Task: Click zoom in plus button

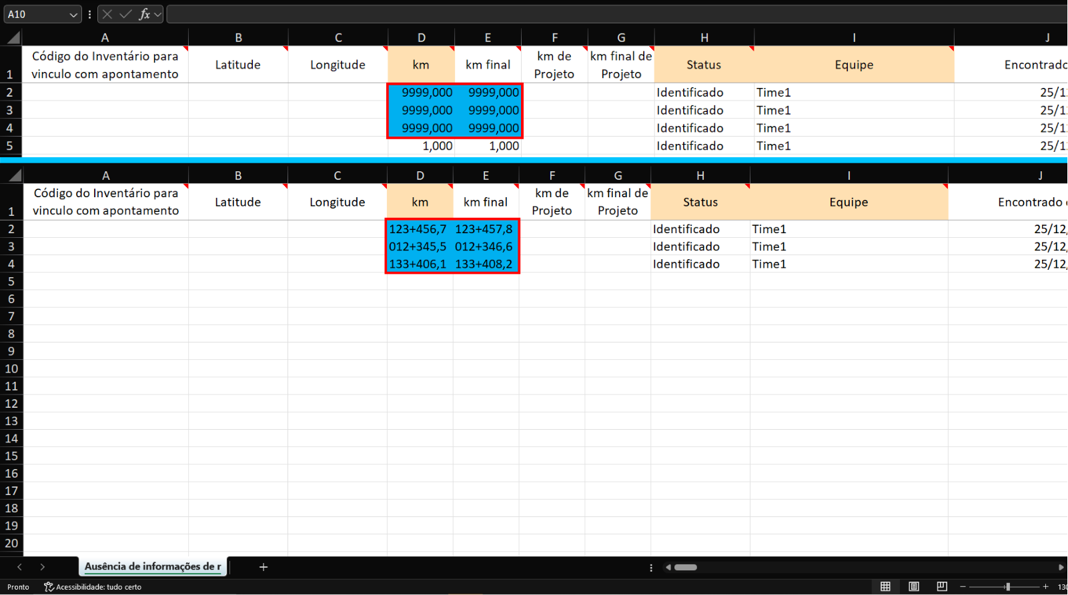Action: tap(1045, 587)
